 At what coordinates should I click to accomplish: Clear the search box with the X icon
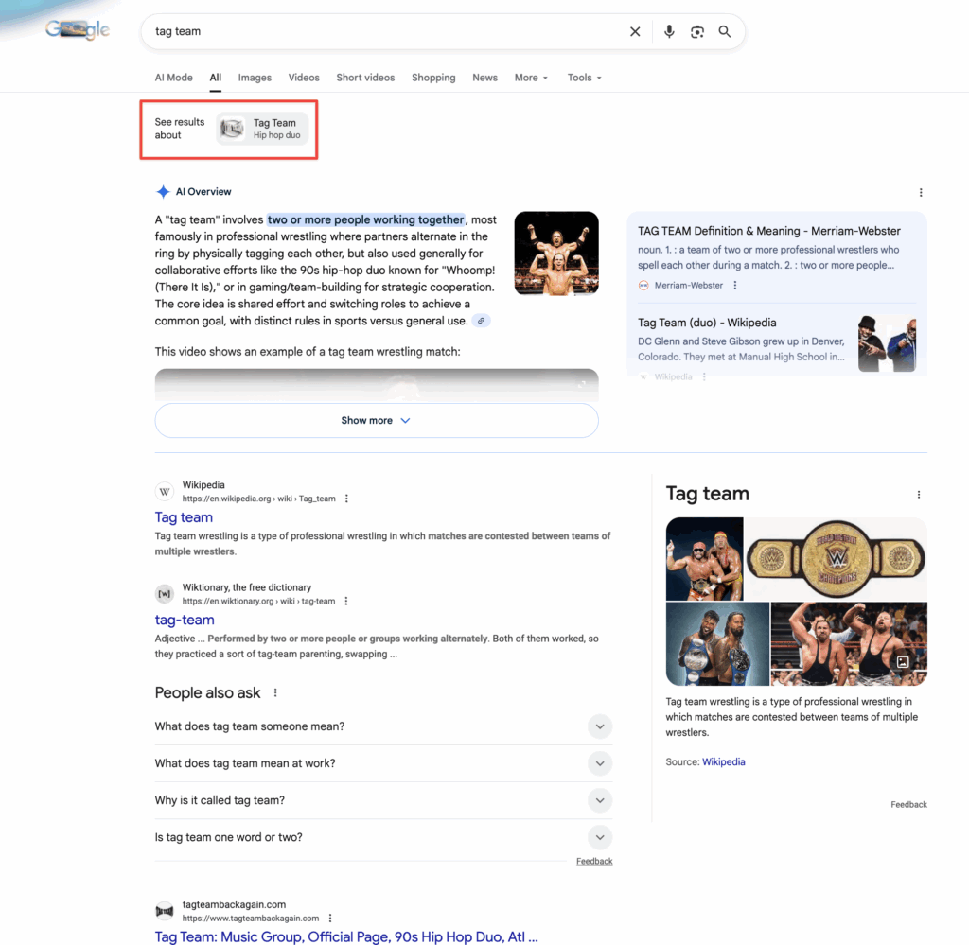635,31
